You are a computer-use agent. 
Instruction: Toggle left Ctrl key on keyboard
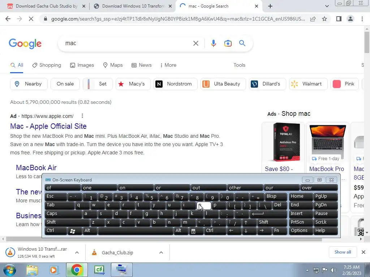tap(56, 231)
